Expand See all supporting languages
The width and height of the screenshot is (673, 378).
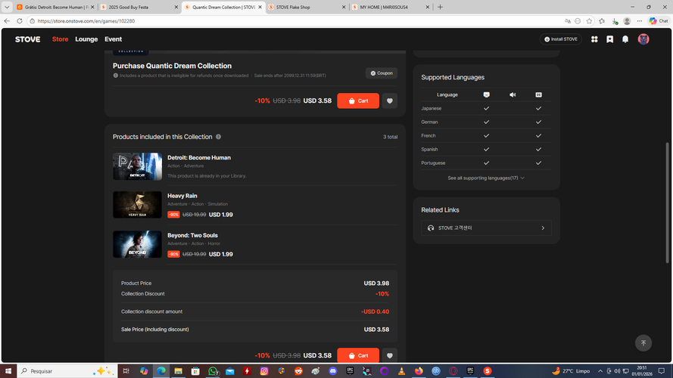click(486, 178)
